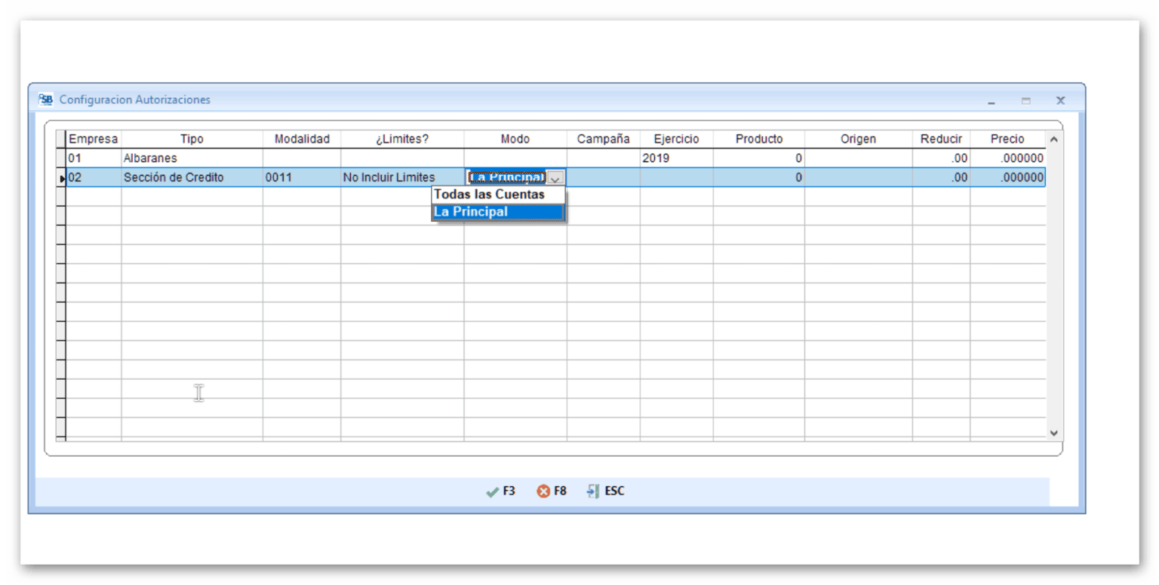Click the SB application icon in the title bar
The height and width of the screenshot is (585, 1159).
click(45, 100)
